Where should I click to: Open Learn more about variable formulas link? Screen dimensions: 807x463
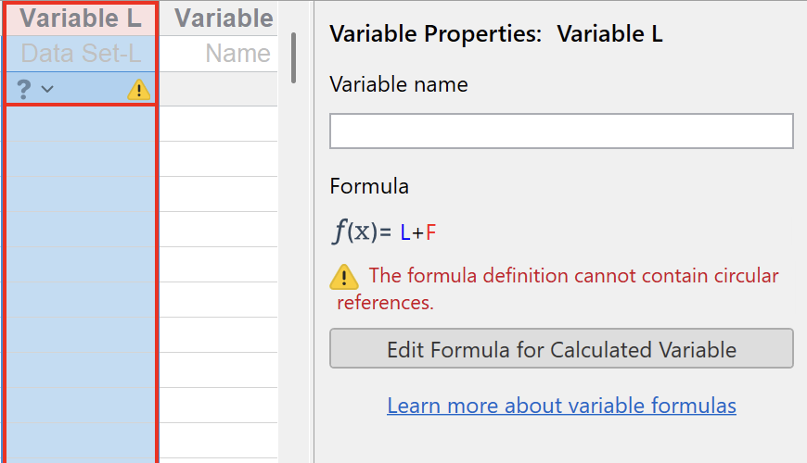(x=561, y=406)
